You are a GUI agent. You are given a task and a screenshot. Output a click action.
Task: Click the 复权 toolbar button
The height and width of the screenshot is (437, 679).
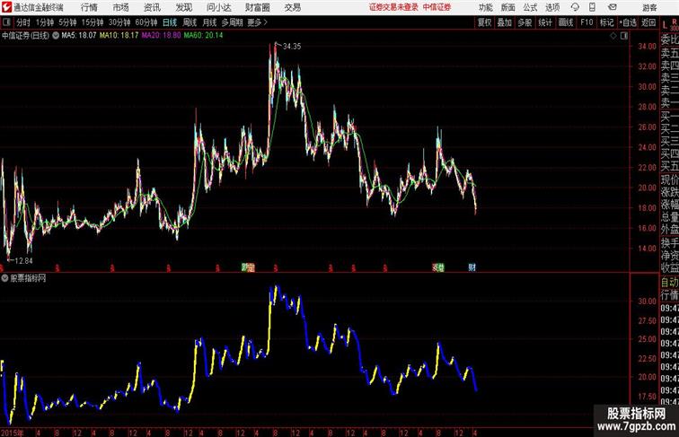coord(484,22)
